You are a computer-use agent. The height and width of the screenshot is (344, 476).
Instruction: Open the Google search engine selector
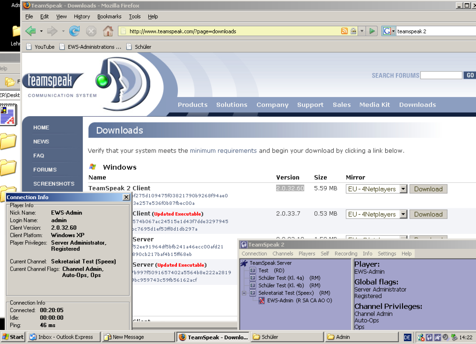pos(389,31)
